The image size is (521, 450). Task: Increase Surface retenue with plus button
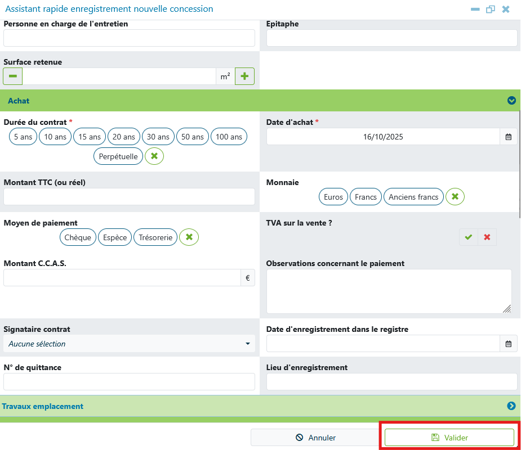pos(244,76)
